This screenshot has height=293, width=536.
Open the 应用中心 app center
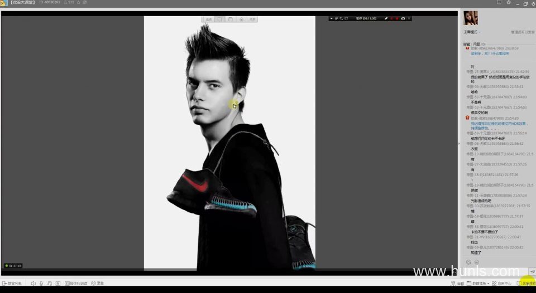pos(501,284)
